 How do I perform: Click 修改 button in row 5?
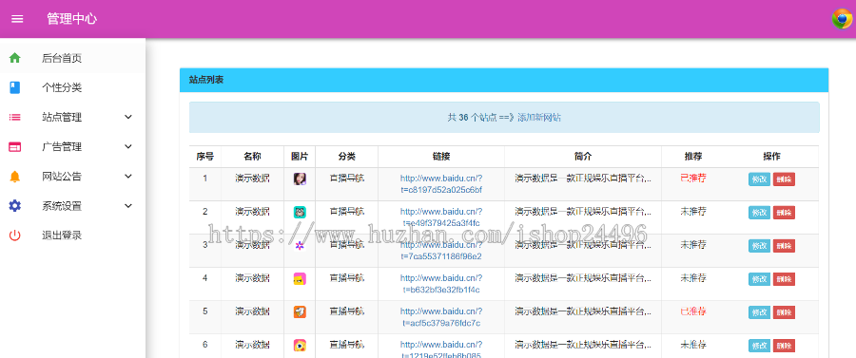[759, 312]
